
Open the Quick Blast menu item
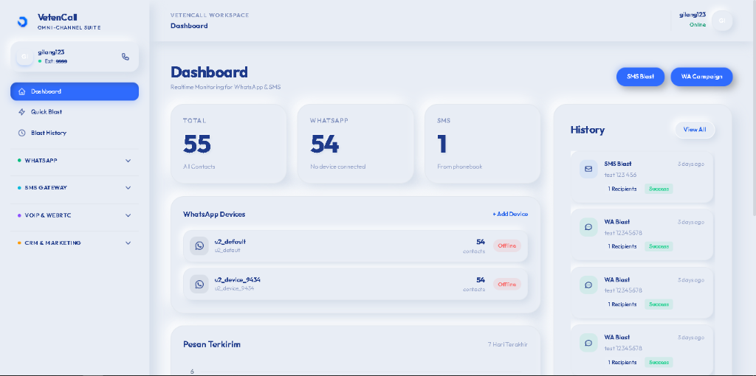click(75, 111)
